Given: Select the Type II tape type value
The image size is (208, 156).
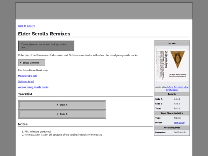Looking at the screenshot, I should coord(178,118).
